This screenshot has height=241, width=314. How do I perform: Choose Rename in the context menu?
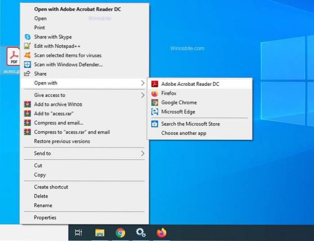[43, 205]
